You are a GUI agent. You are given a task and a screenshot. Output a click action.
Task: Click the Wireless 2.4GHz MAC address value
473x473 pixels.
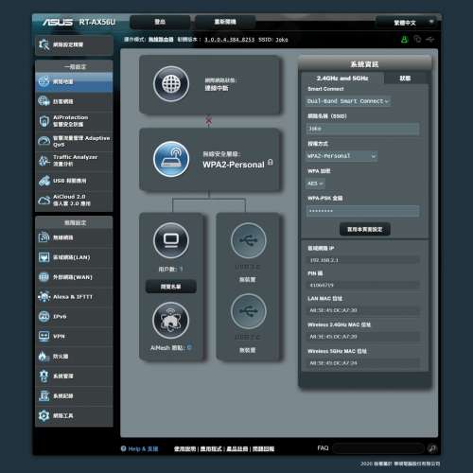(x=362, y=337)
